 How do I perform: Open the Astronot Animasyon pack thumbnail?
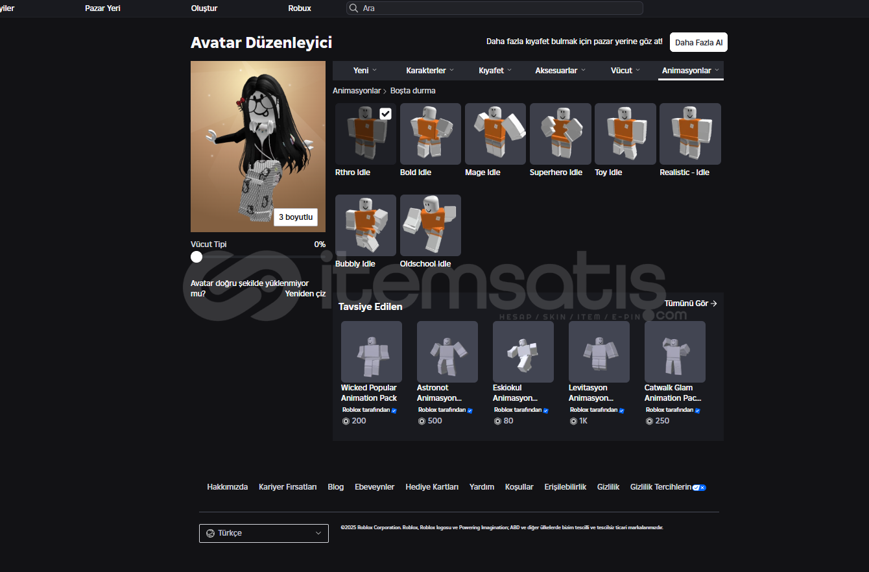point(447,352)
